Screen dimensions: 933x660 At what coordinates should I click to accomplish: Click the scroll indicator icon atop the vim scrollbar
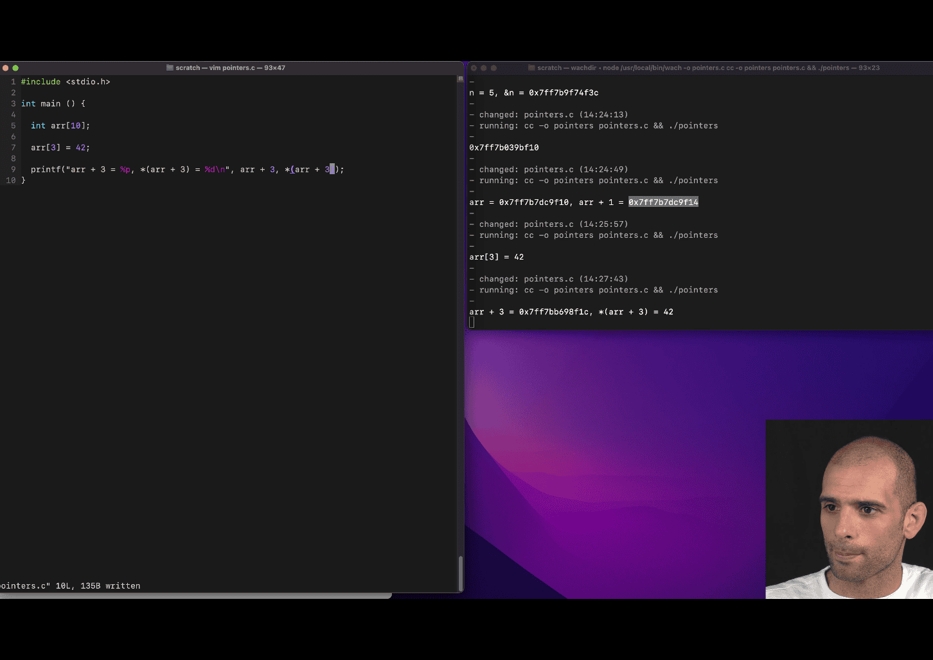tap(460, 79)
